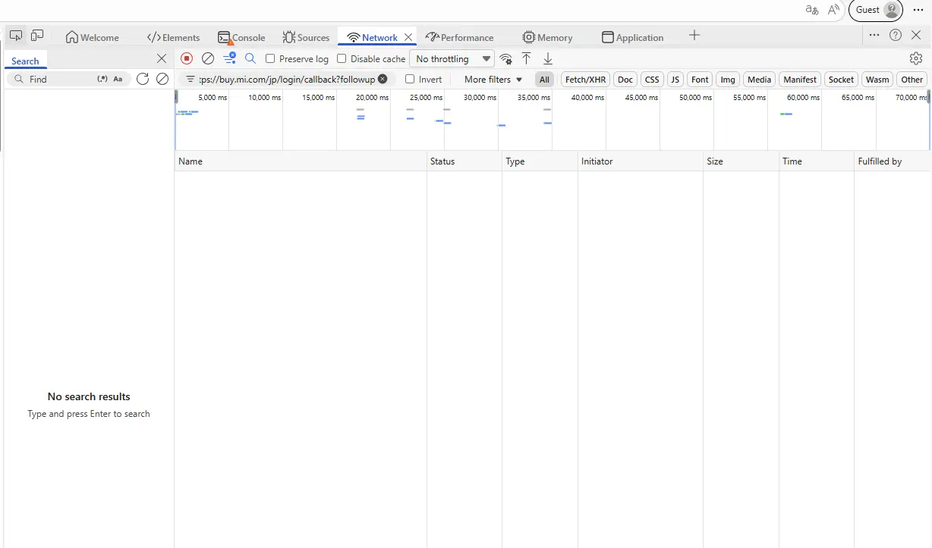
Task: Toggle device emulation icon
Action: point(37,35)
